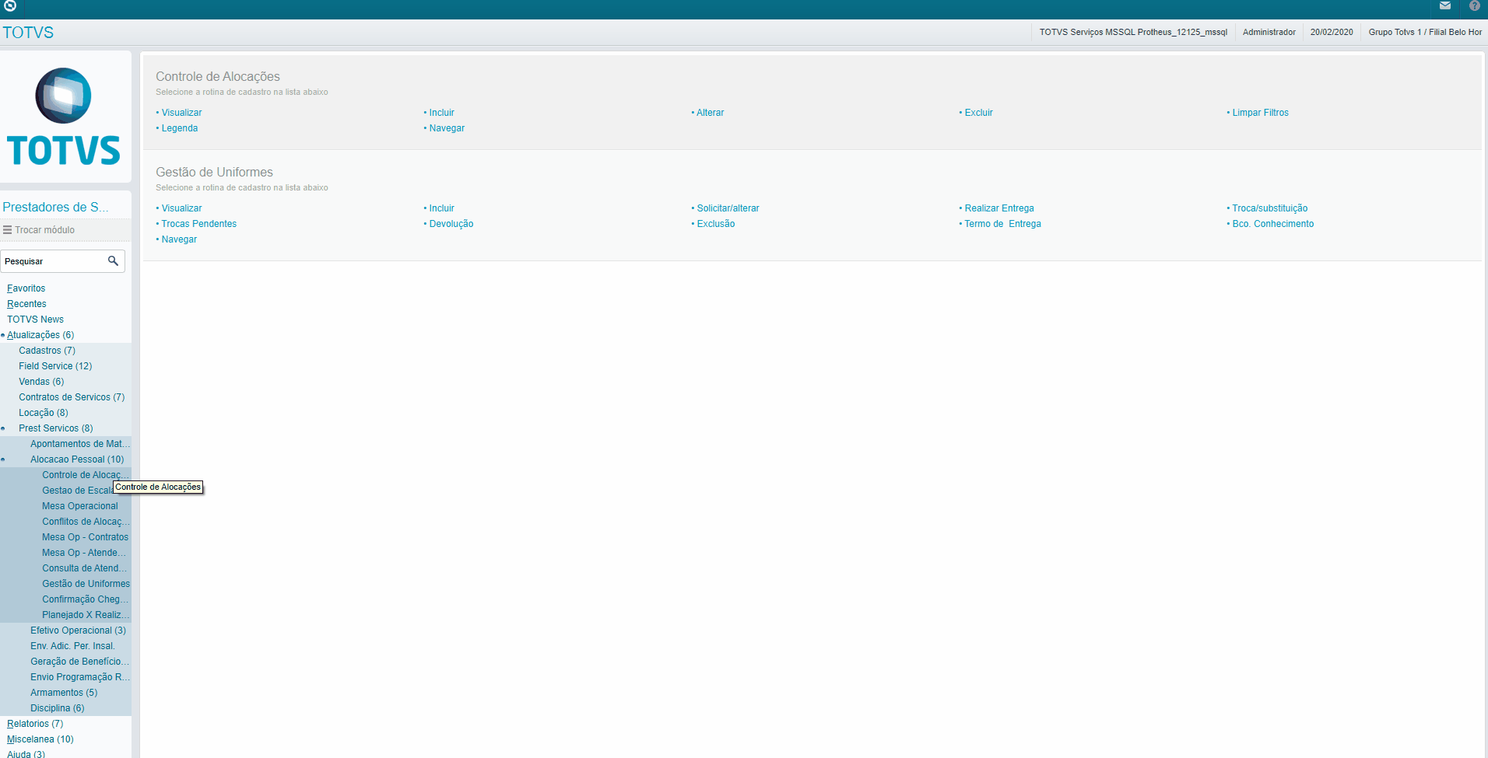Collapse the Atualizações (6) menu group
The width and height of the screenshot is (1488, 758).
pyautogui.click(x=40, y=335)
